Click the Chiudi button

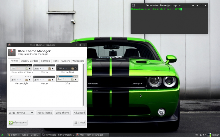79,123
